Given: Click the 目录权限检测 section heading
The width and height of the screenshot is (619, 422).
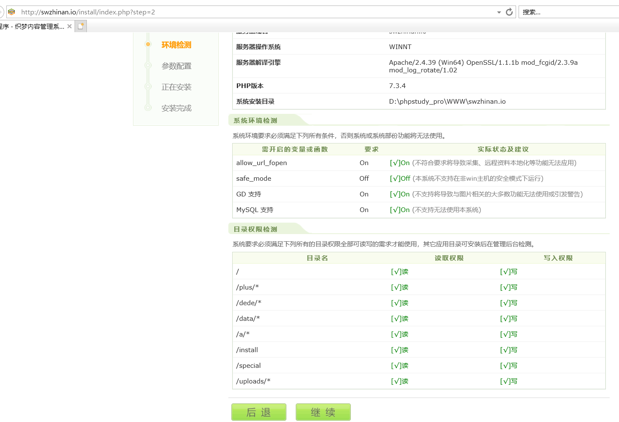Looking at the screenshot, I should [255, 229].
